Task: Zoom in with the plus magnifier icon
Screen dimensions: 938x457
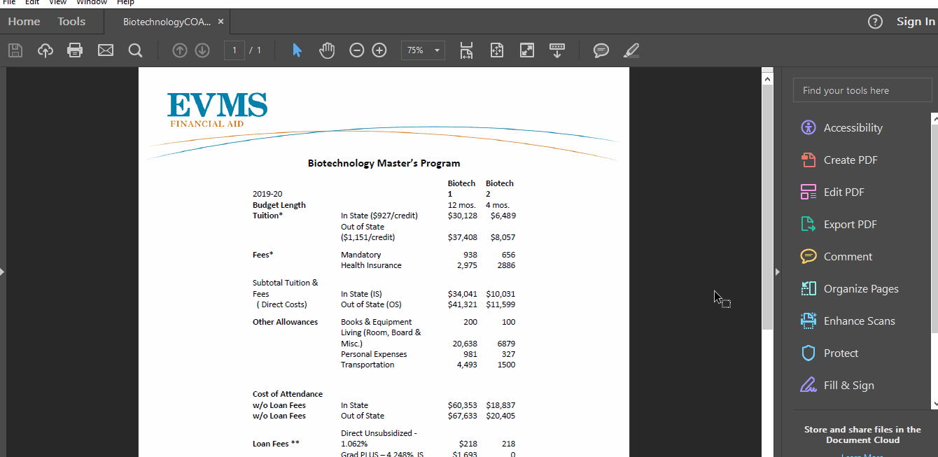Action: (x=379, y=50)
